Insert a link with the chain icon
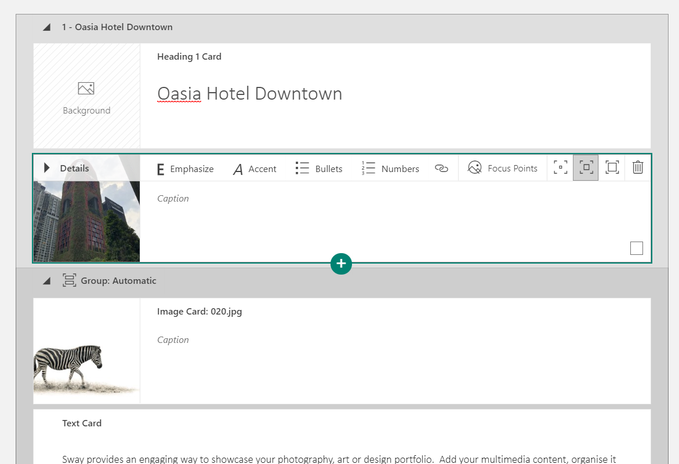 click(441, 168)
